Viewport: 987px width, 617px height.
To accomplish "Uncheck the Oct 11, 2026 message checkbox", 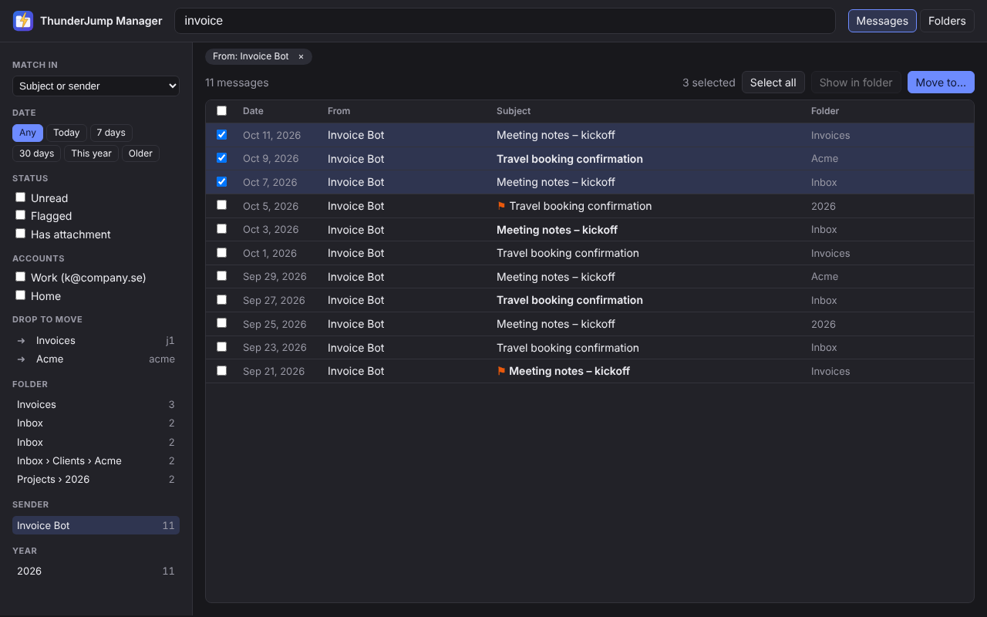I will click(222, 135).
